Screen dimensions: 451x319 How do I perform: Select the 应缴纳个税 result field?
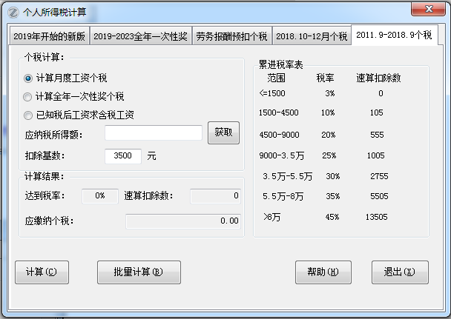[184, 221]
